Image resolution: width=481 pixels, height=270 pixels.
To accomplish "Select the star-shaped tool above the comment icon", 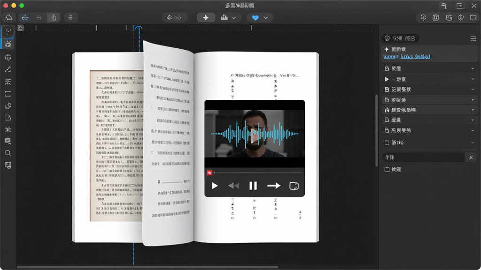I will tap(8, 129).
